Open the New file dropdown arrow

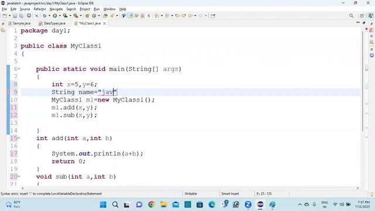point(9,16)
